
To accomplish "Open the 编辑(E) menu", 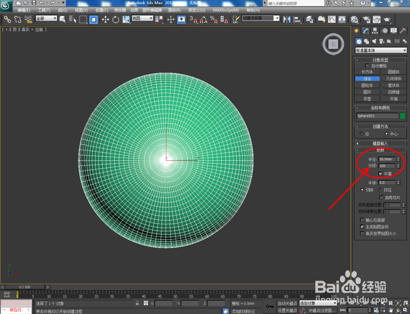I will click(23, 10).
